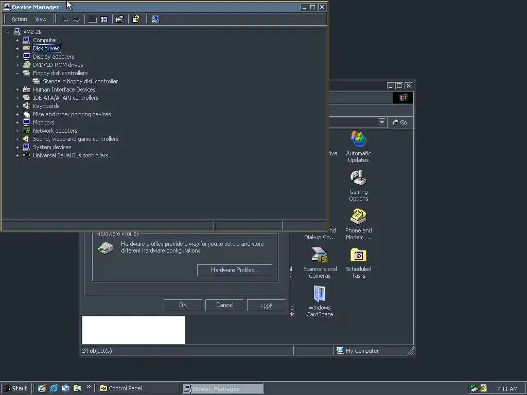Image resolution: width=527 pixels, height=395 pixels.
Task: Click the Scan for hardware changes icon
Action: (x=155, y=20)
